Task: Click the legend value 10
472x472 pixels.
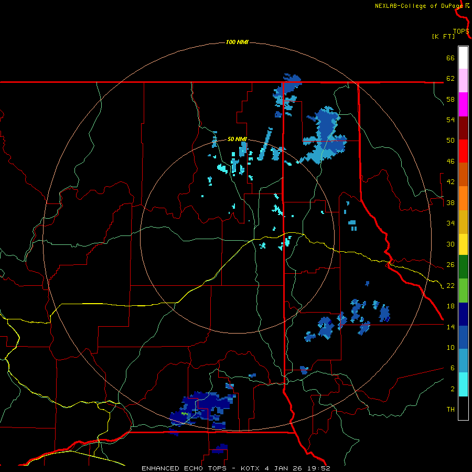Action: tap(450, 347)
